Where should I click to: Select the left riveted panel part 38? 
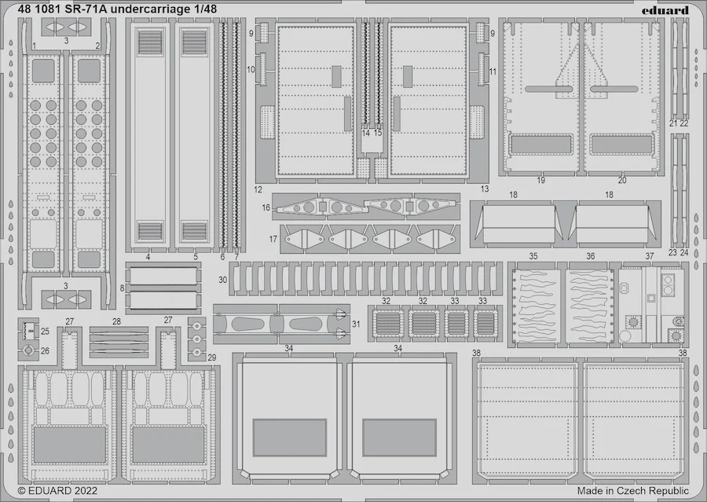point(526,422)
